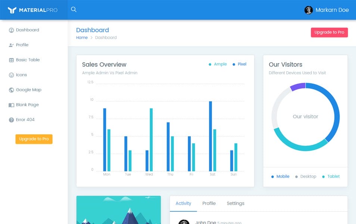Open Basic Table from the sidebar icon
This screenshot has height=224, width=356.
coord(11,60)
